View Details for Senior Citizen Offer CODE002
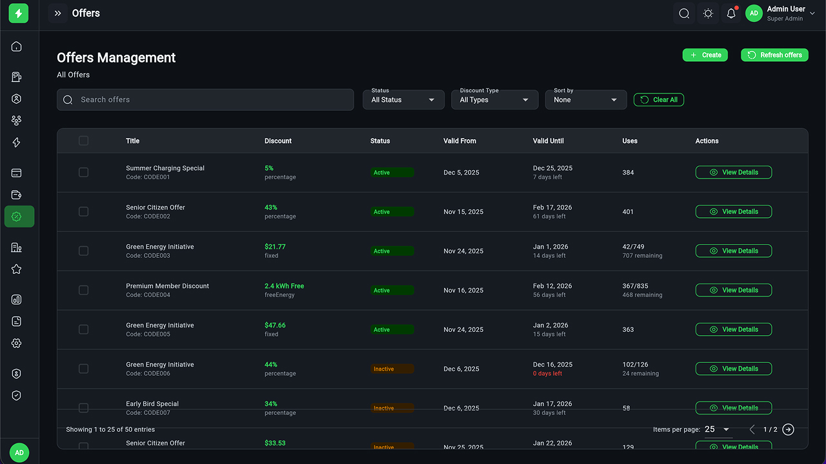 (733, 211)
